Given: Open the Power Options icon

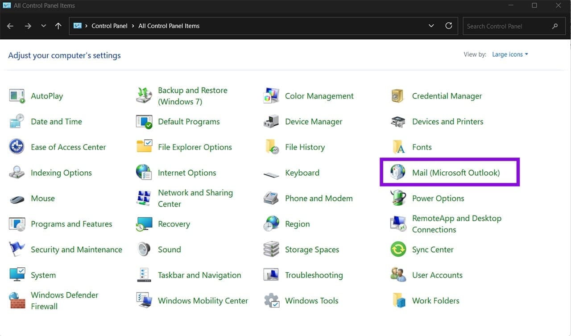Looking at the screenshot, I should click(x=398, y=199).
